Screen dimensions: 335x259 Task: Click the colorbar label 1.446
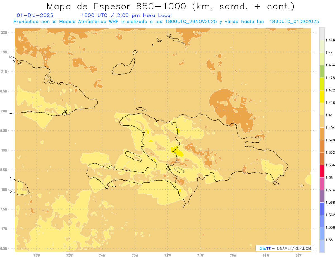[x=330, y=40]
